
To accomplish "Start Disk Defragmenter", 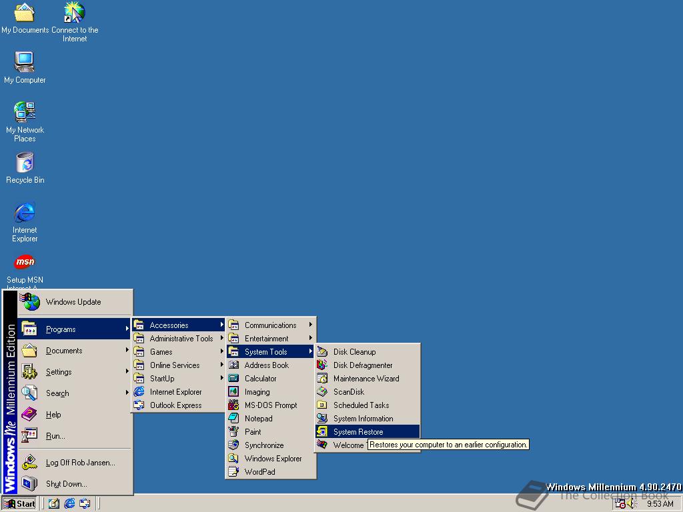I will [368, 365].
